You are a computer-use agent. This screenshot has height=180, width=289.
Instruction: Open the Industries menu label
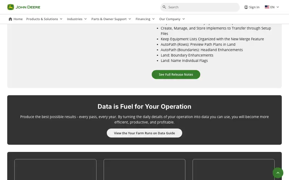[x=75, y=19]
